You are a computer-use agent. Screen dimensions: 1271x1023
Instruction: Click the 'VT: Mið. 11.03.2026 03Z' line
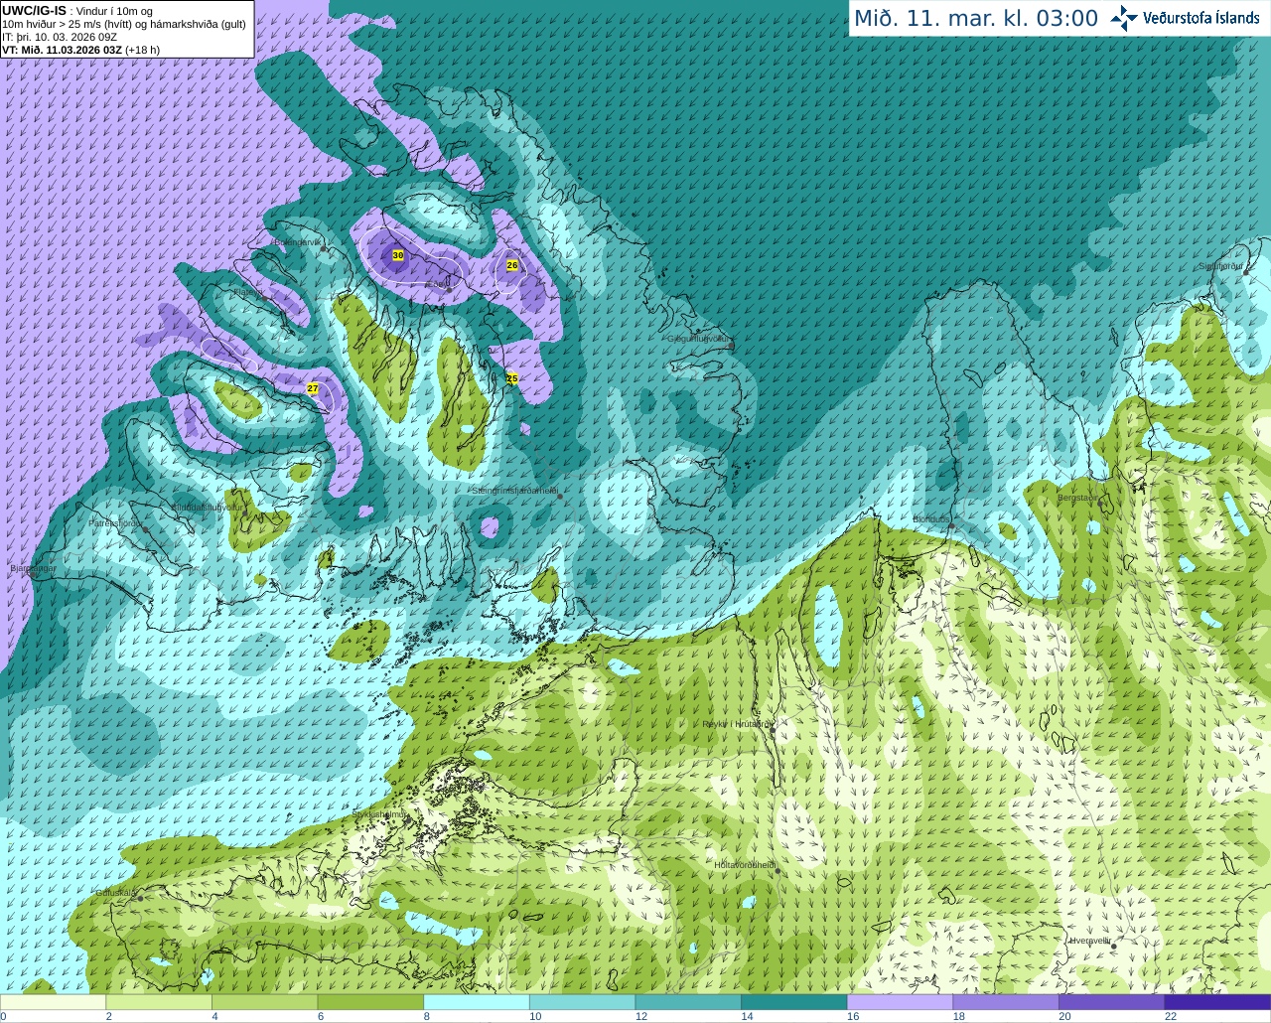tap(80, 50)
